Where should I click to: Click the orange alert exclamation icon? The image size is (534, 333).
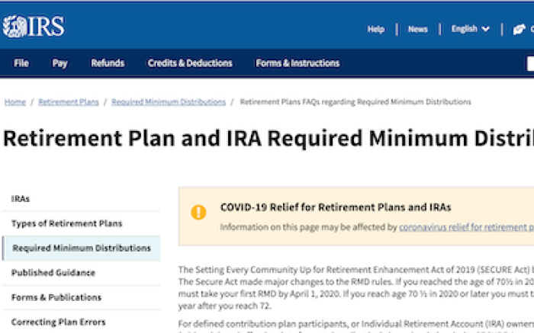(x=198, y=213)
